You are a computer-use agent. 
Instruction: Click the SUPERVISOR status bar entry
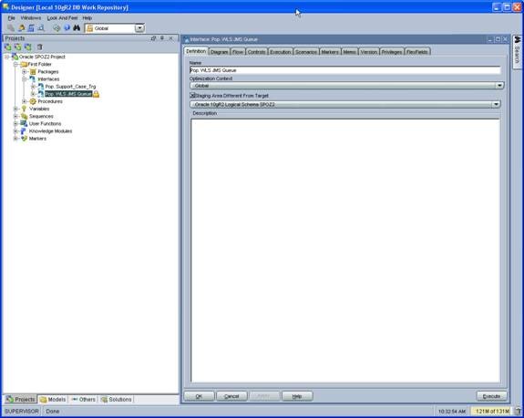22,411
